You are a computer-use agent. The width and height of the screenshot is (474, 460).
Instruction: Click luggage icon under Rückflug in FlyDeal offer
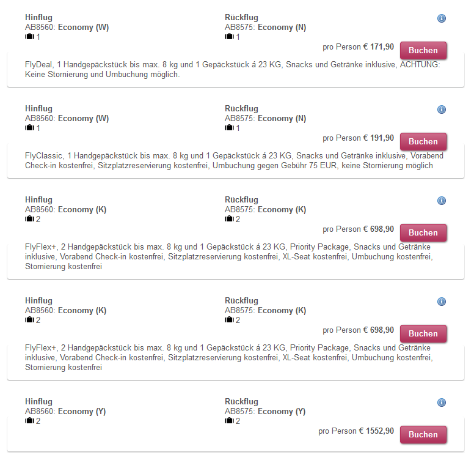[229, 37]
